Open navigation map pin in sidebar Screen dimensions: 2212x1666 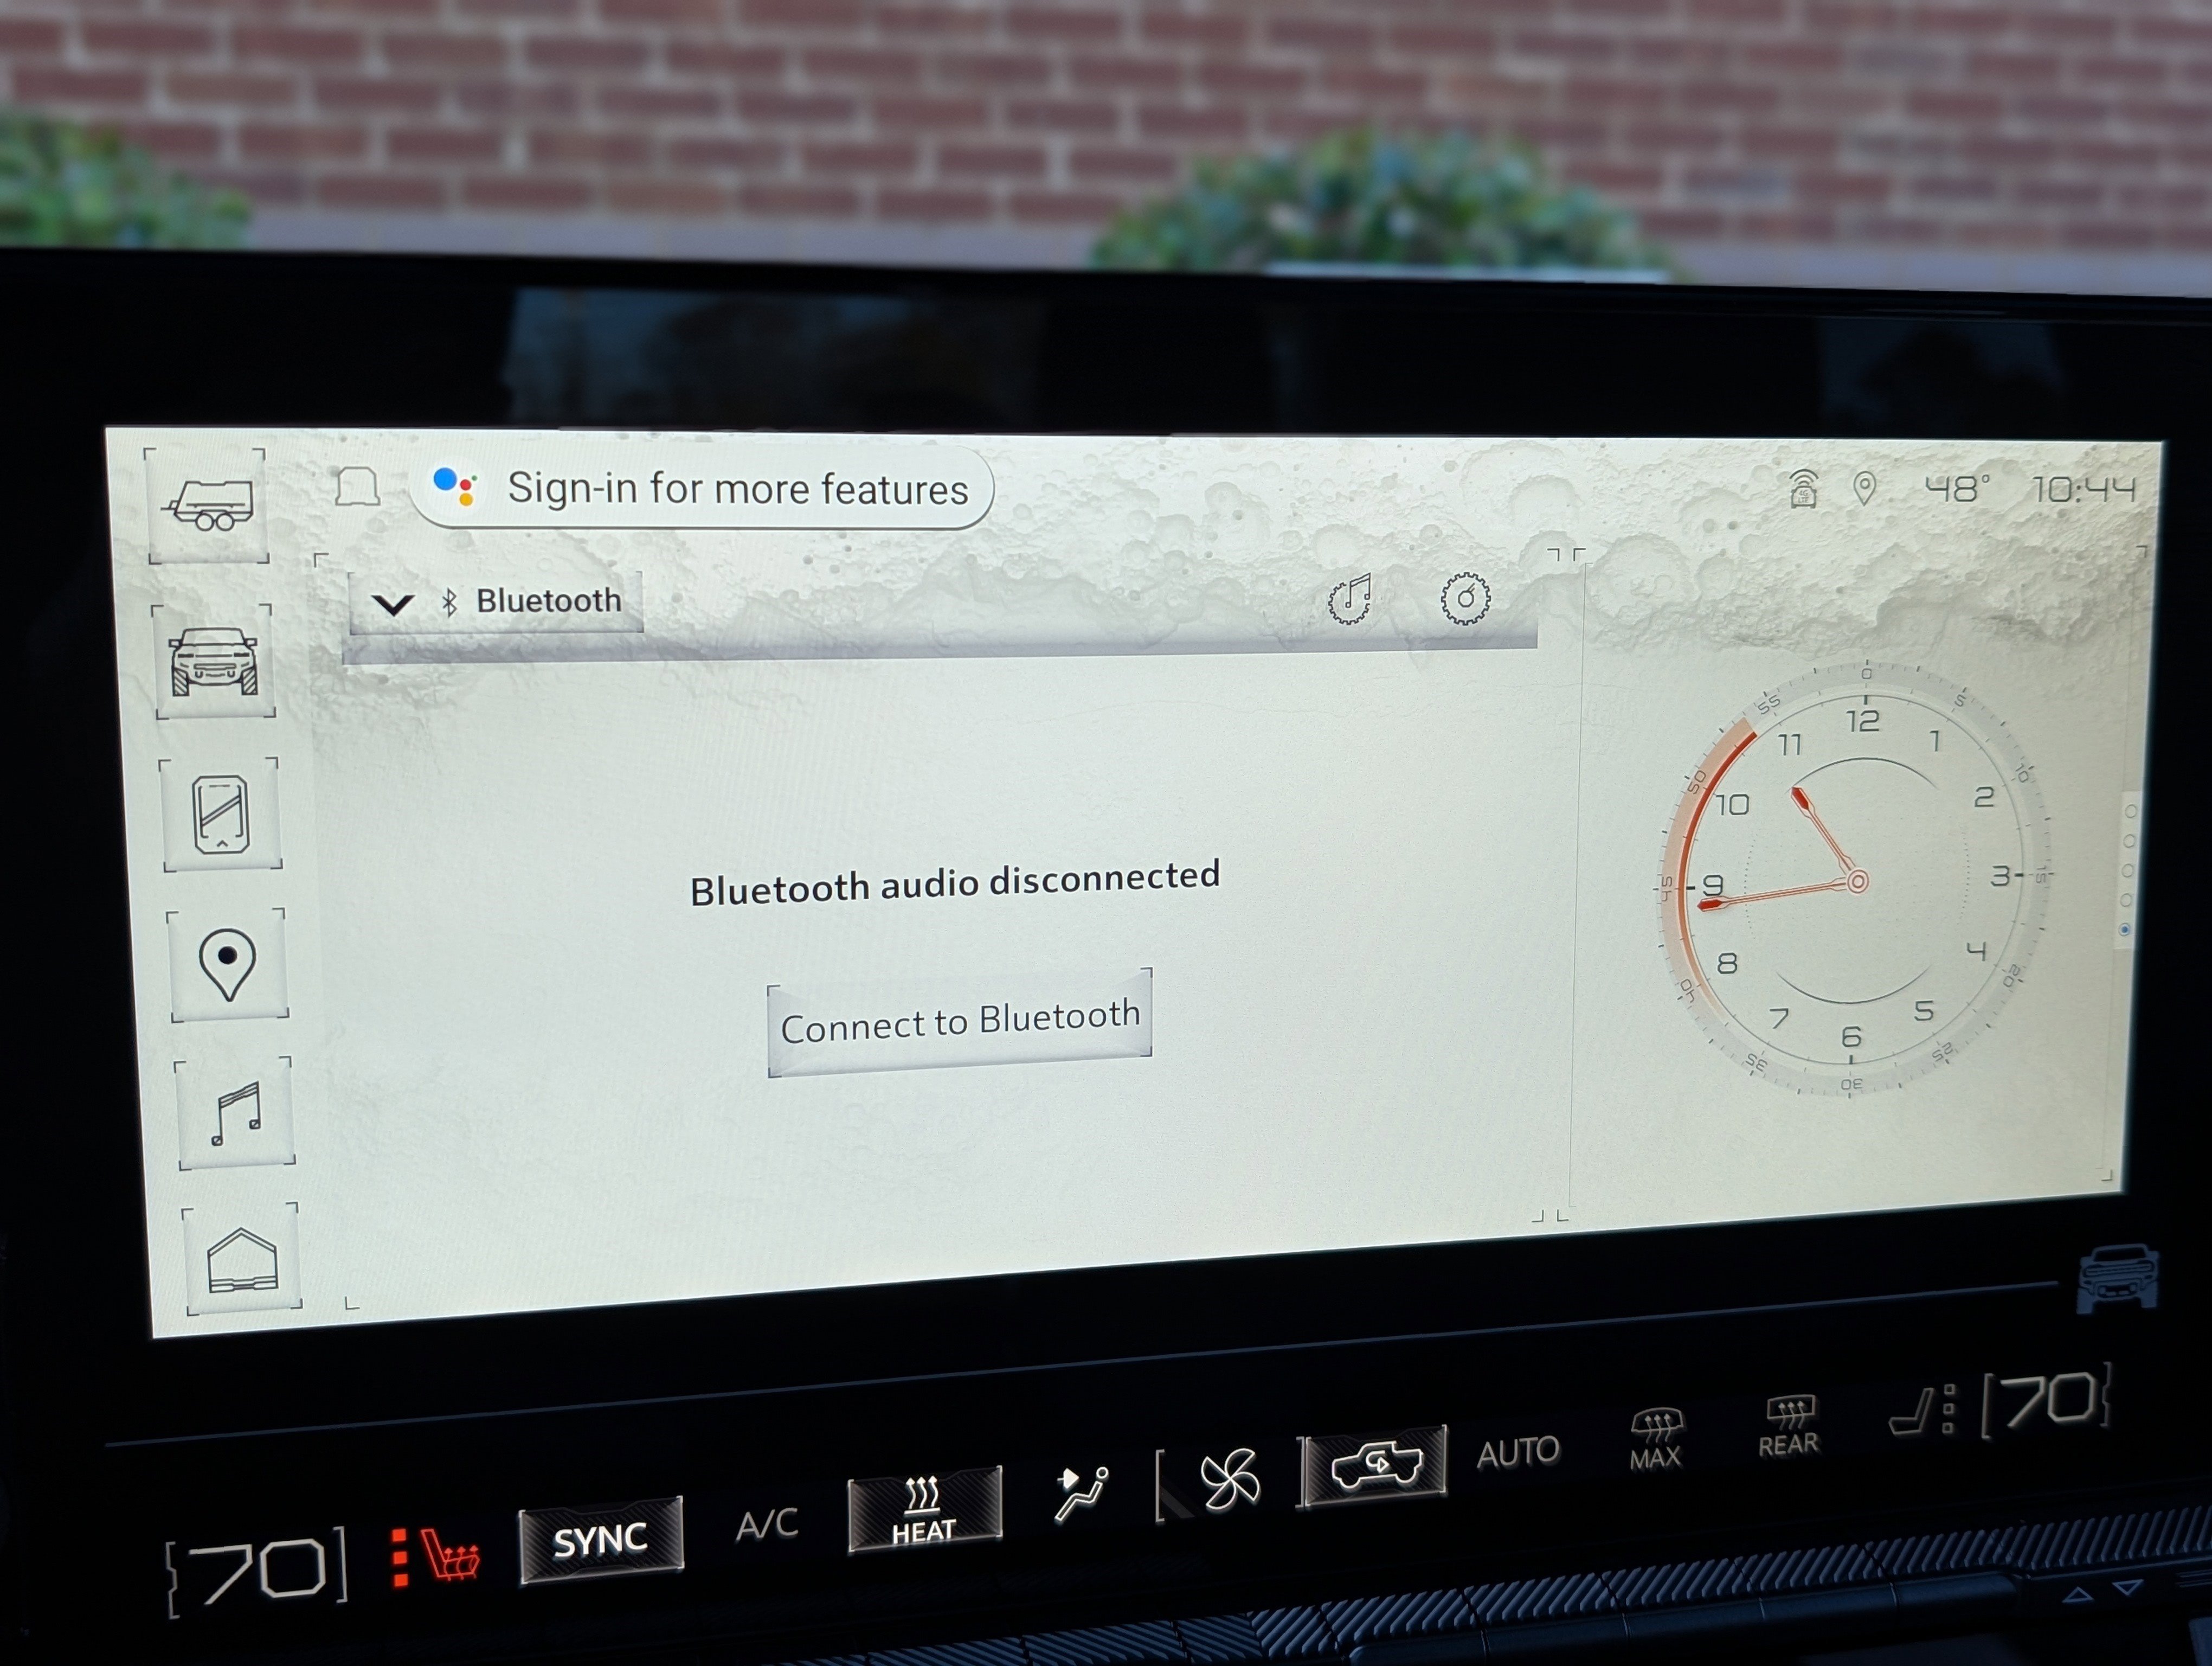tap(228, 964)
